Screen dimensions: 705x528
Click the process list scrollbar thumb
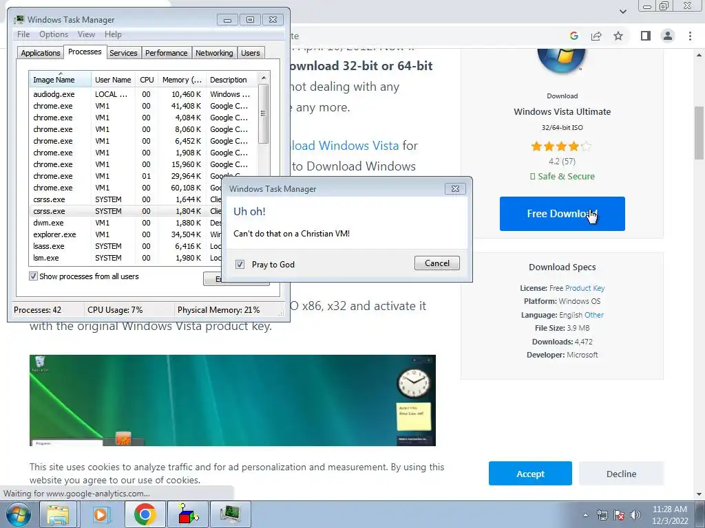tap(264, 113)
